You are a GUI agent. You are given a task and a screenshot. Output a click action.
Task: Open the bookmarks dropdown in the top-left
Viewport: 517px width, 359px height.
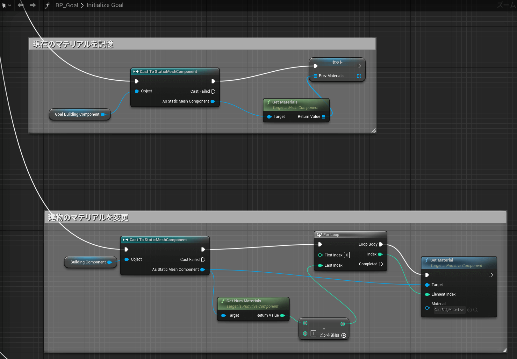6,5
